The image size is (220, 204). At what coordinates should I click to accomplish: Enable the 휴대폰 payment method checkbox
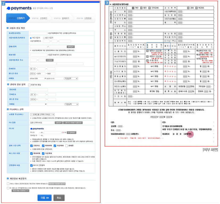pyautogui.click(x=66, y=146)
